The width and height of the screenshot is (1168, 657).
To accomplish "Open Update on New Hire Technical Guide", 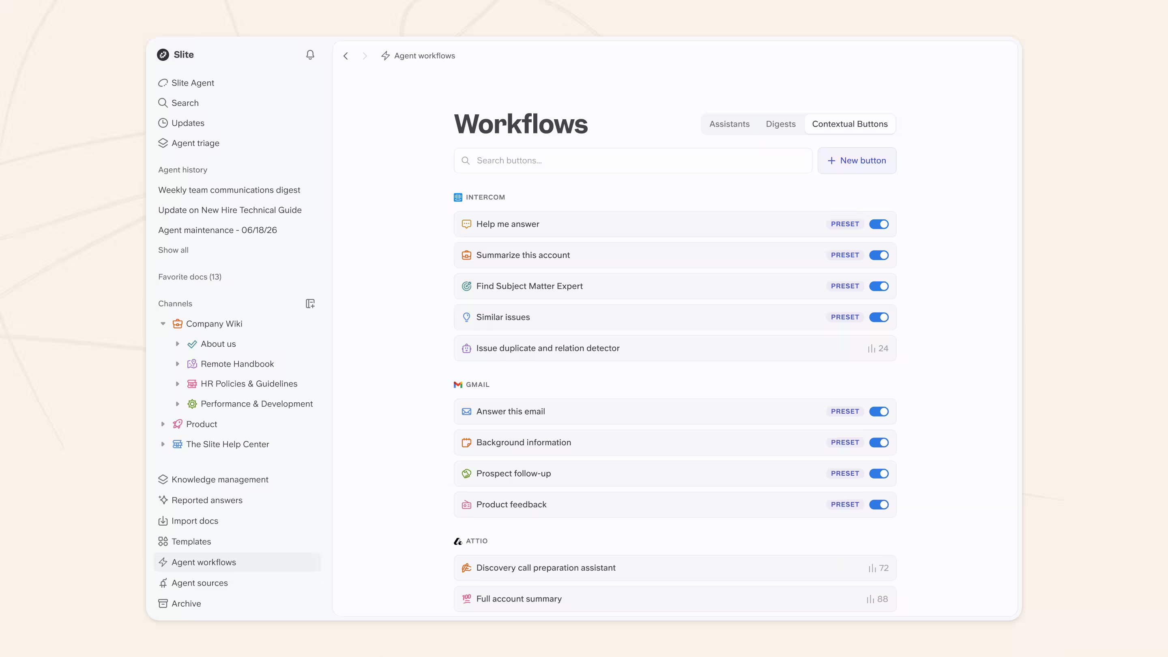I will [x=230, y=210].
